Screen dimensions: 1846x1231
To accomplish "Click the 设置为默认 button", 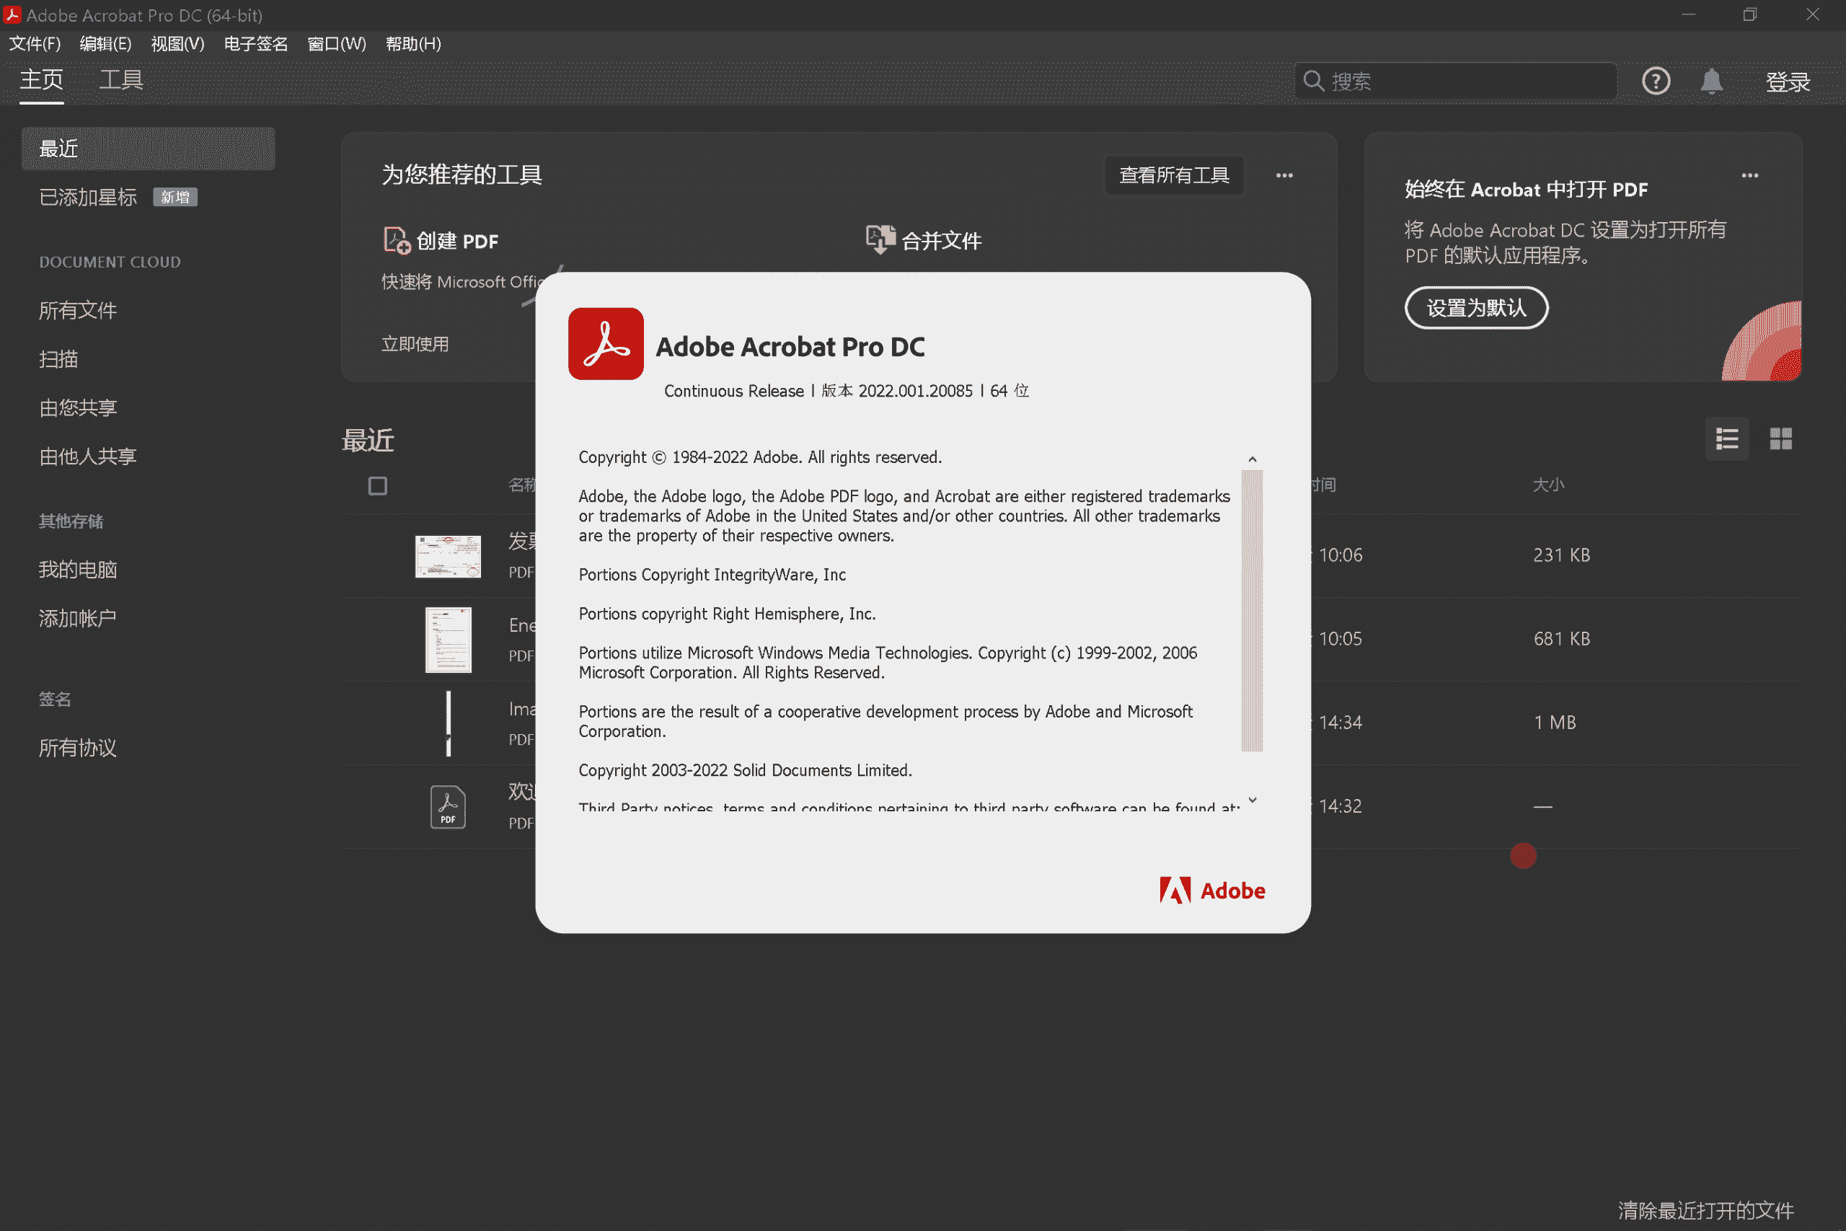I will tap(1476, 308).
